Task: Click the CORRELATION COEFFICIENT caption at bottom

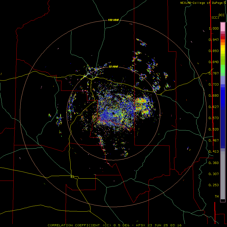Action: [x=115, y=225]
